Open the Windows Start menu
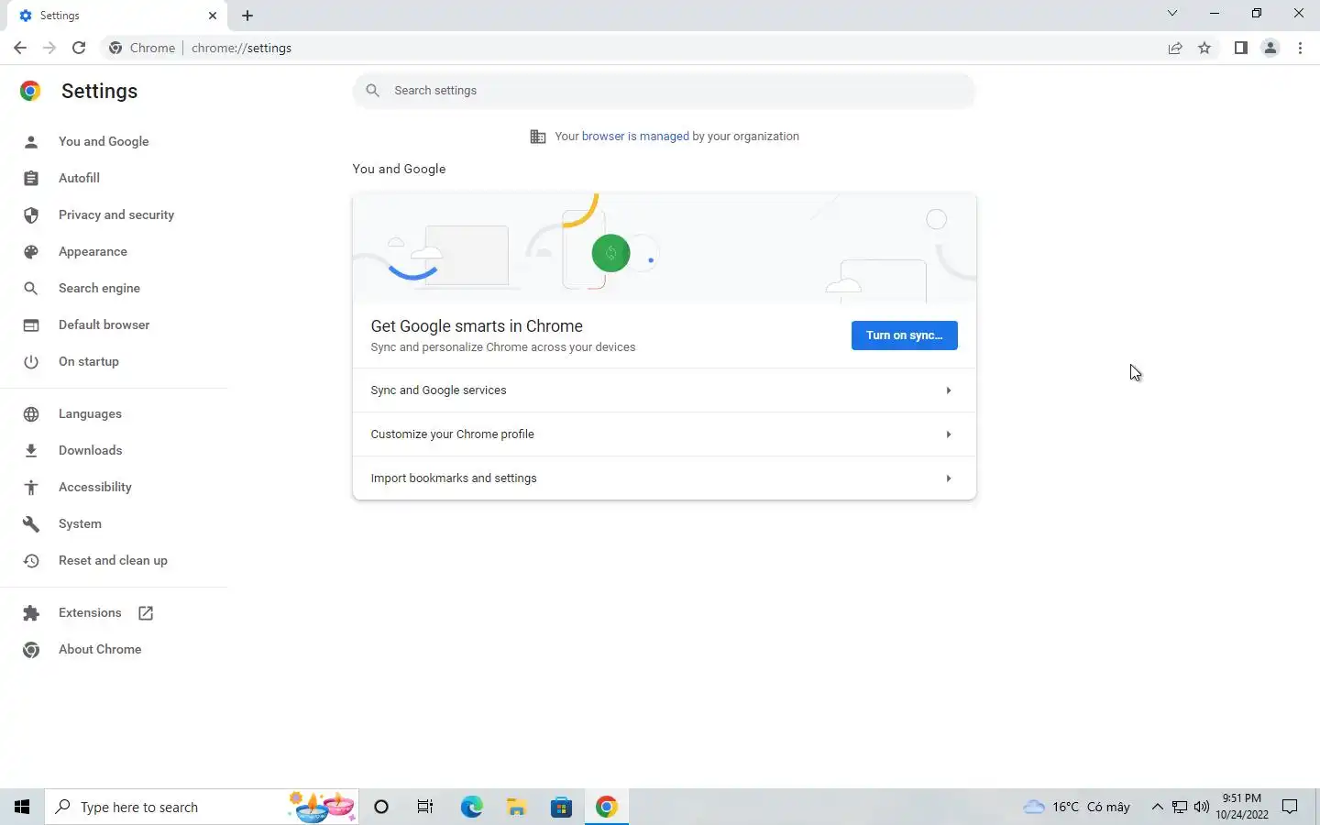This screenshot has height=825, width=1320. tap(22, 807)
